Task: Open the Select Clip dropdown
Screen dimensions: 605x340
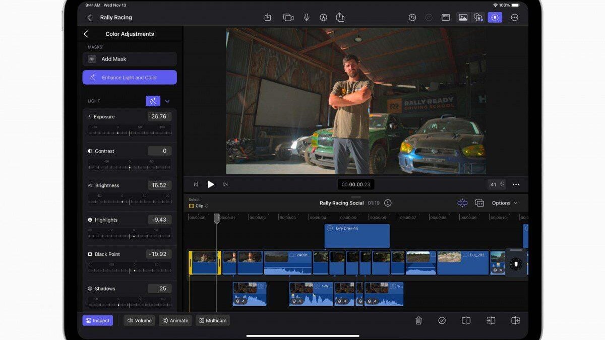Action: pos(199,206)
